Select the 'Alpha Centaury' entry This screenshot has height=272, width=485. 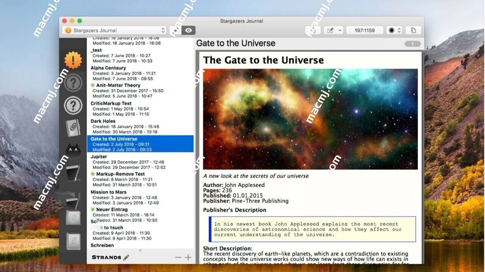click(x=140, y=73)
